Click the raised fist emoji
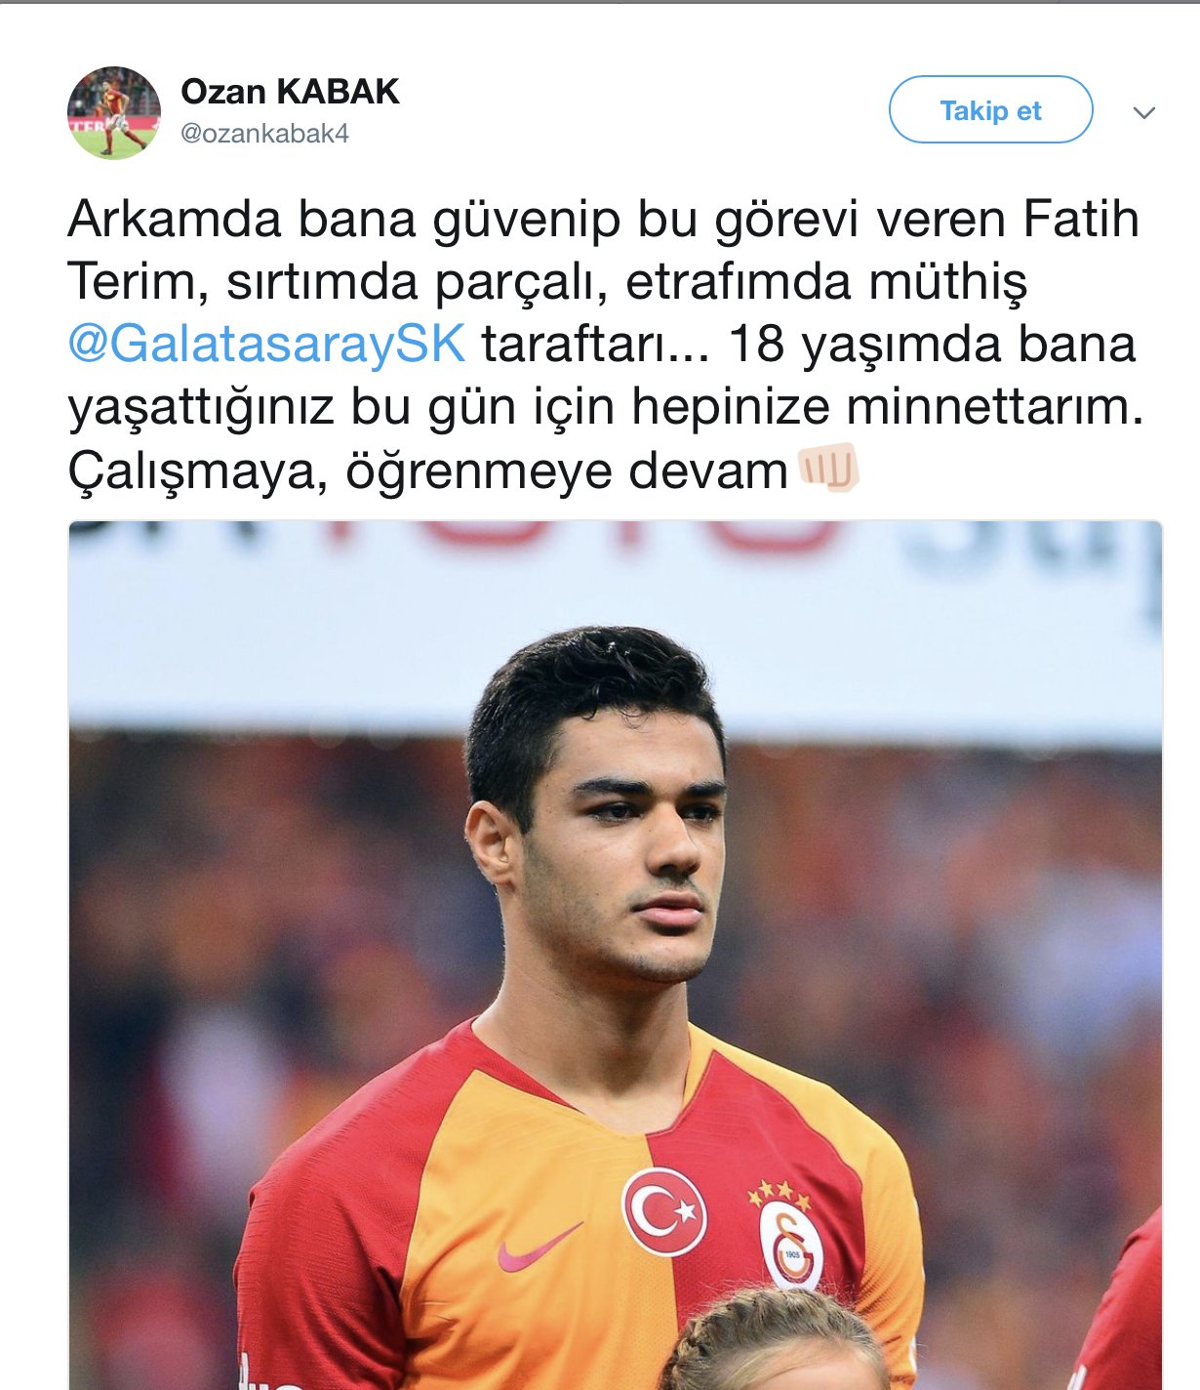 (828, 468)
